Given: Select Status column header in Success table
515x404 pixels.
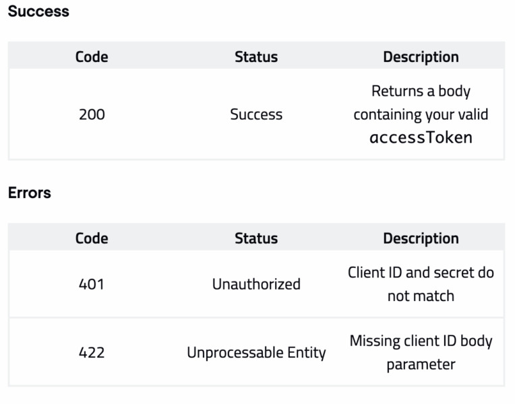Looking at the screenshot, I should coord(256,57).
